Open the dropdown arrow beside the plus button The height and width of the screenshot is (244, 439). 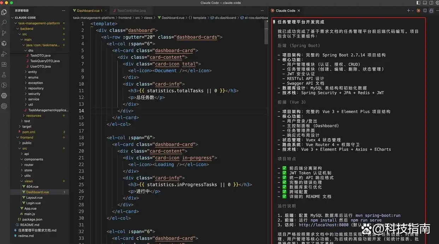click(413, 11)
